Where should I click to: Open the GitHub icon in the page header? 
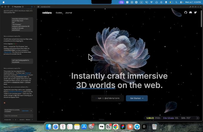186,13
